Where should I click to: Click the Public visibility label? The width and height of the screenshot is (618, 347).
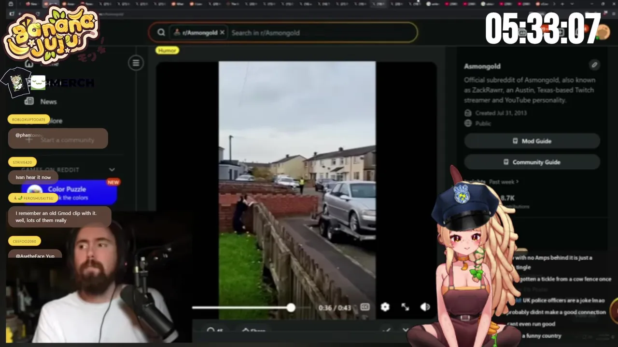pyautogui.click(x=483, y=123)
